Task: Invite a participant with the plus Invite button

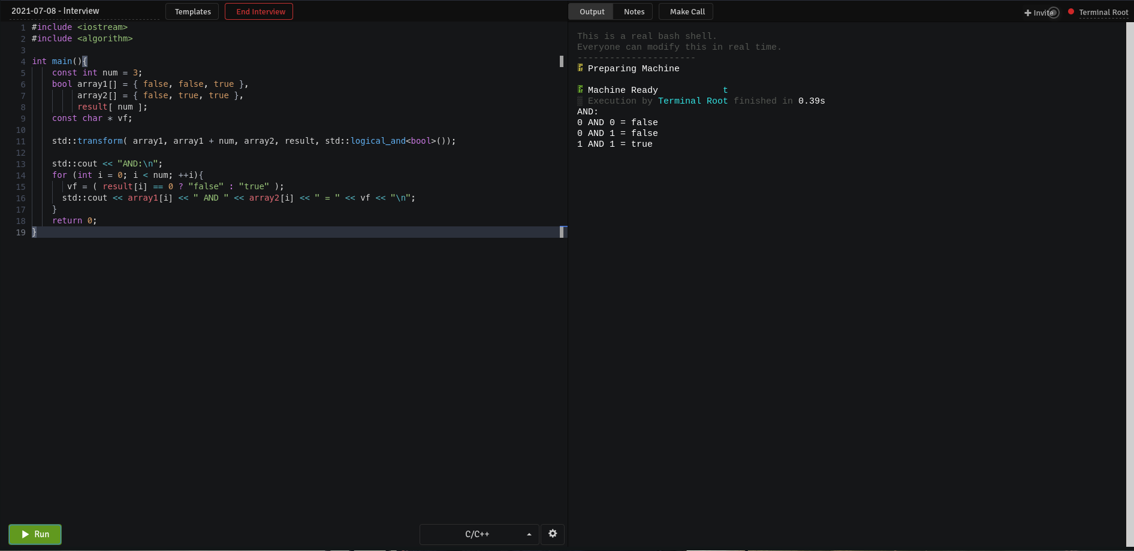Action: click(x=1039, y=13)
